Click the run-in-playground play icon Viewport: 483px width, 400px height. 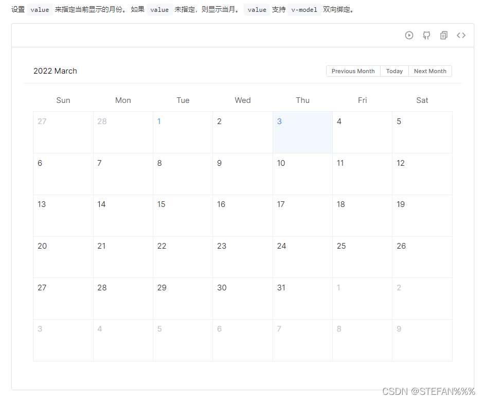(x=409, y=36)
